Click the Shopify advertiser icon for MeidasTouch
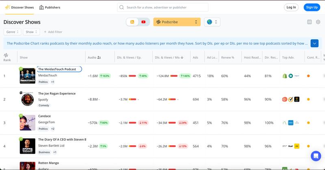Screen dimensions: 325x170 click(285, 76)
